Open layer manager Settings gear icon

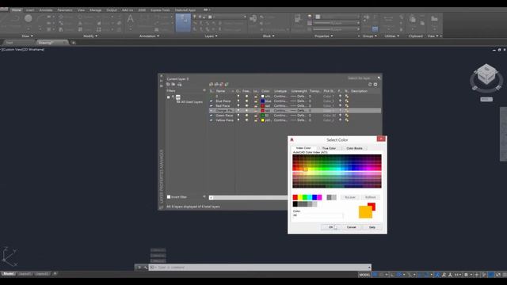[x=375, y=85]
